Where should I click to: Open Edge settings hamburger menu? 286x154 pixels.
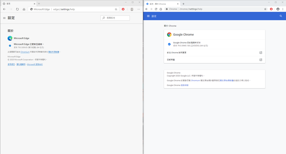coord(4,18)
